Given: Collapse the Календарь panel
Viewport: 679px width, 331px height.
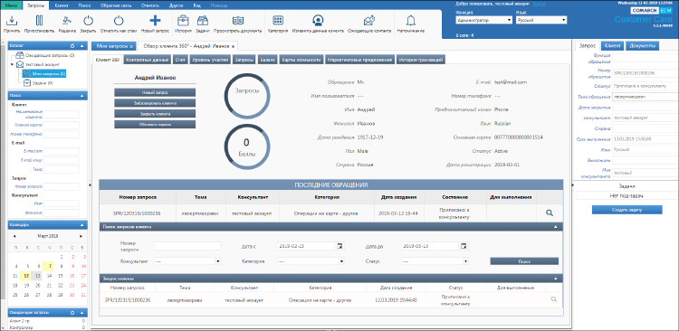Looking at the screenshot, I should [x=81, y=225].
